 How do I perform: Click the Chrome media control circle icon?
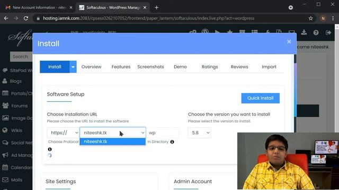coord(291,7)
